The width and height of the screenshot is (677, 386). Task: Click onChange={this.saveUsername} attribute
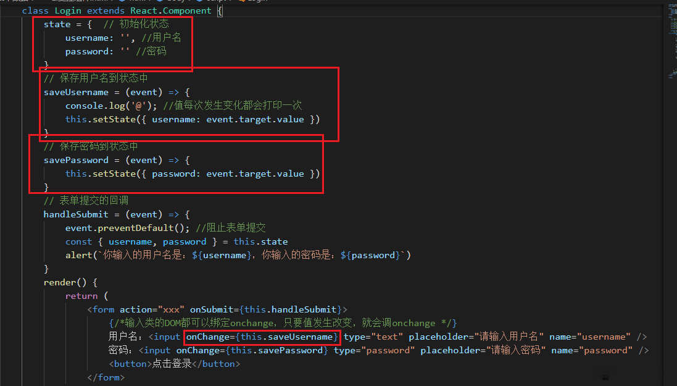[x=262, y=337]
